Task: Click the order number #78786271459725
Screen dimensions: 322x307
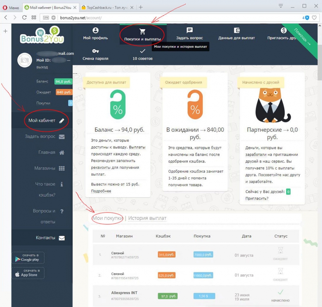Action: 125,257
